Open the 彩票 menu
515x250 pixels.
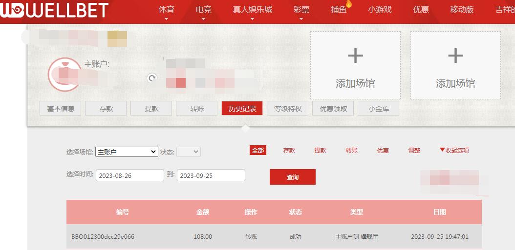pos(301,10)
